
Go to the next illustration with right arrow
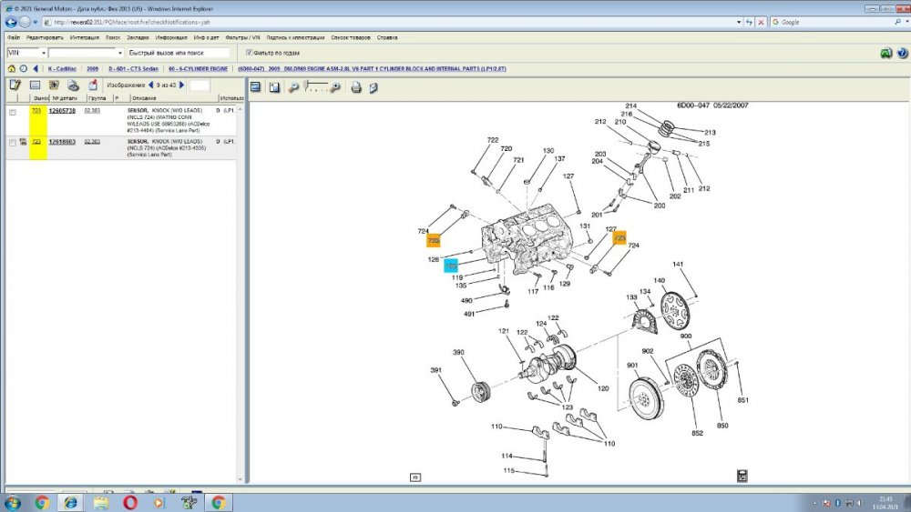[184, 85]
